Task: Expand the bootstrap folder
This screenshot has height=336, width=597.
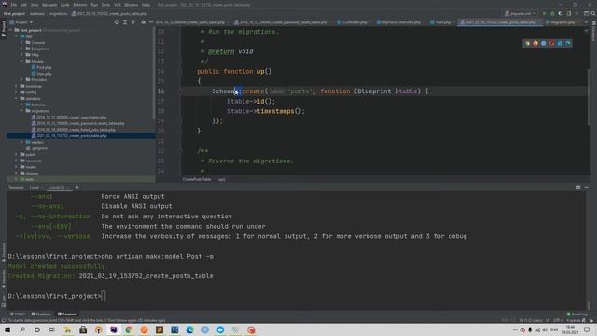Action: [17, 86]
